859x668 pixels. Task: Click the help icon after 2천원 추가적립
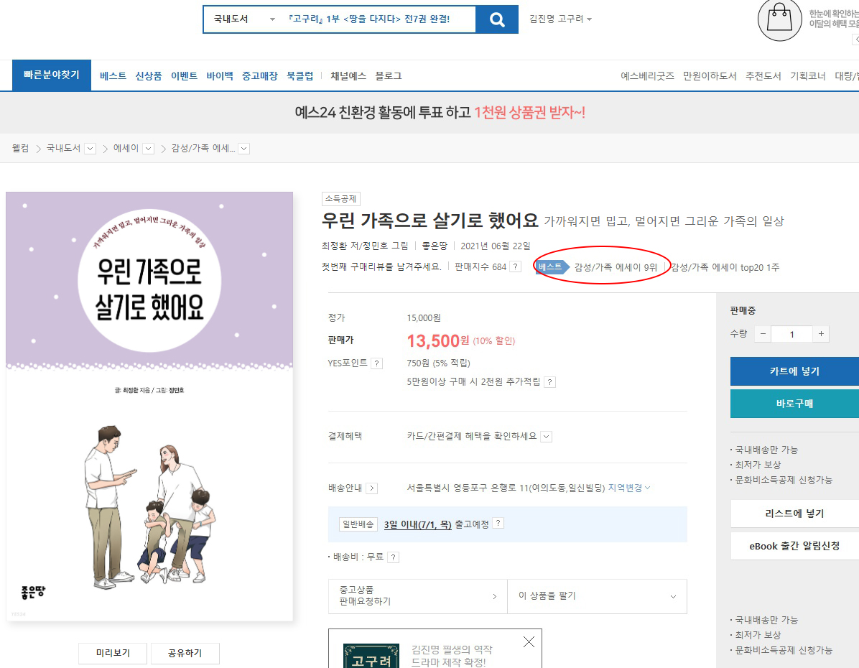coord(550,382)
